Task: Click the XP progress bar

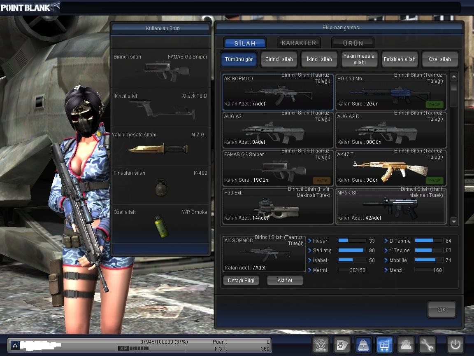Action: 151,348
